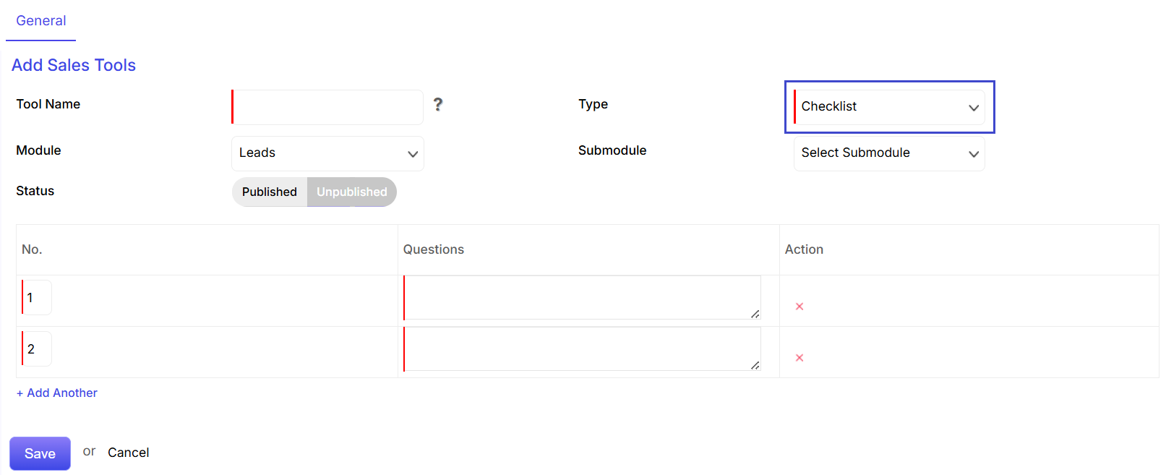Click the Submodule label
The image size is (1166, 475).
[x=612, y=150]
